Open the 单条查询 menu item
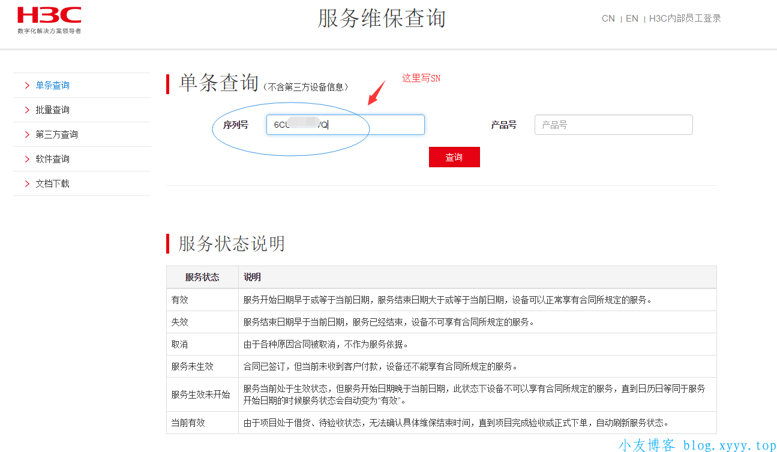Viewport: 777px width, 452px height. click(x=52, y=86)
